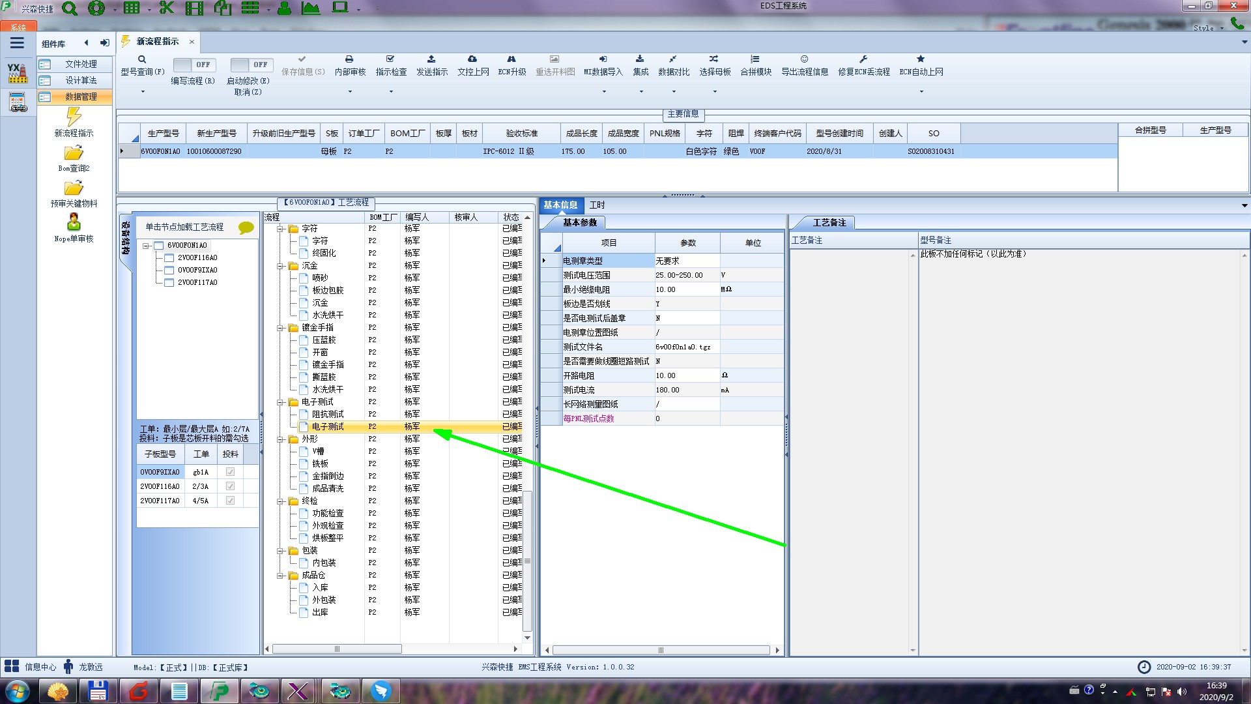Click the 内部审核 printer icon
Viewport: 1251px width, 704px height.
tap(349, 59)
